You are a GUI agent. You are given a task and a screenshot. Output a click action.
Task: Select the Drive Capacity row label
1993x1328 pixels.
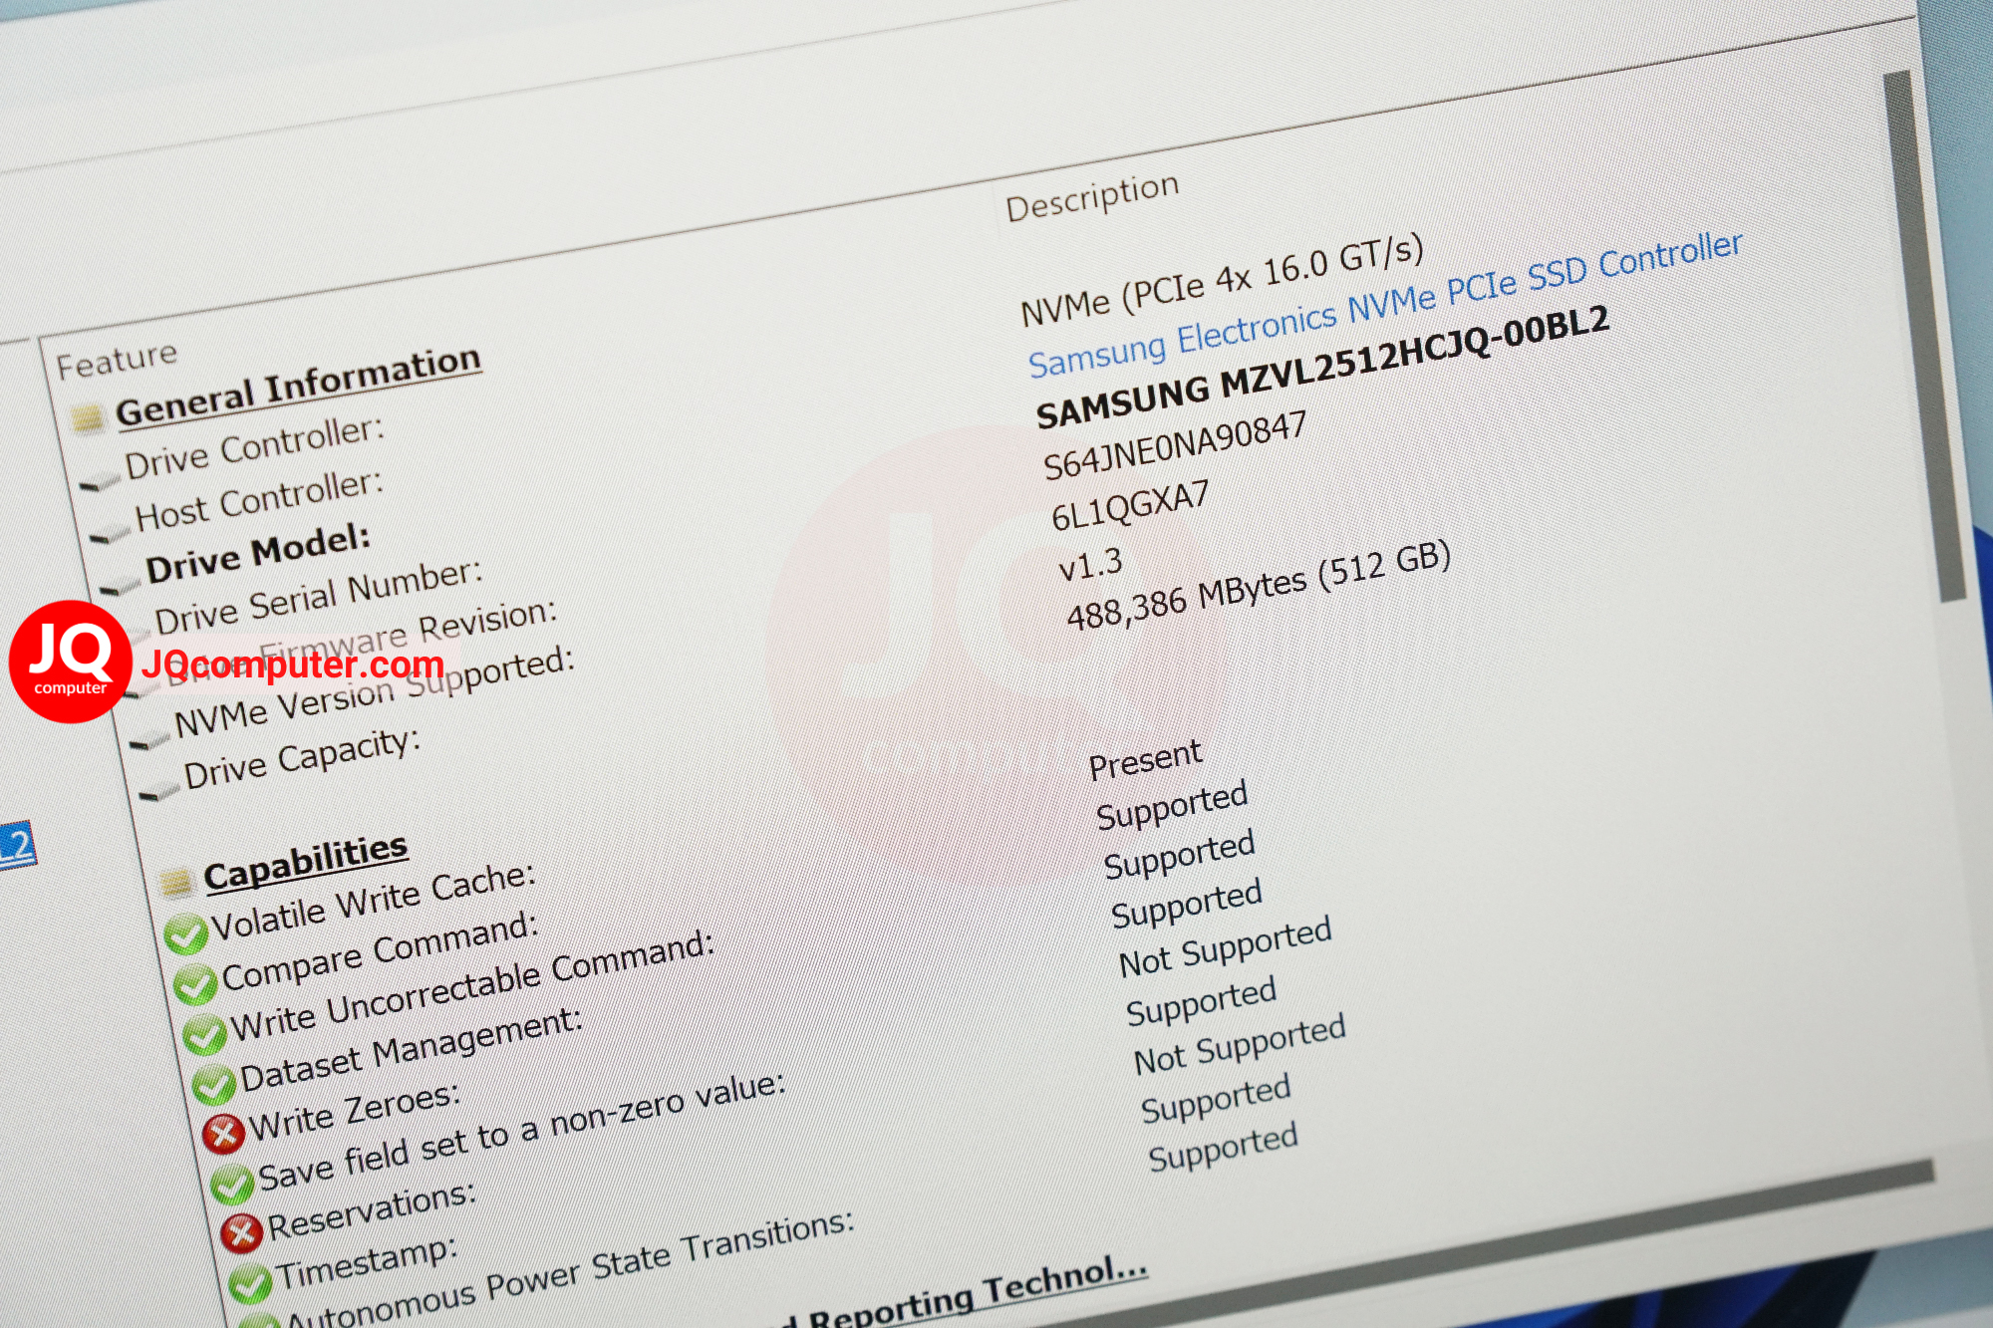pos(302,758)
